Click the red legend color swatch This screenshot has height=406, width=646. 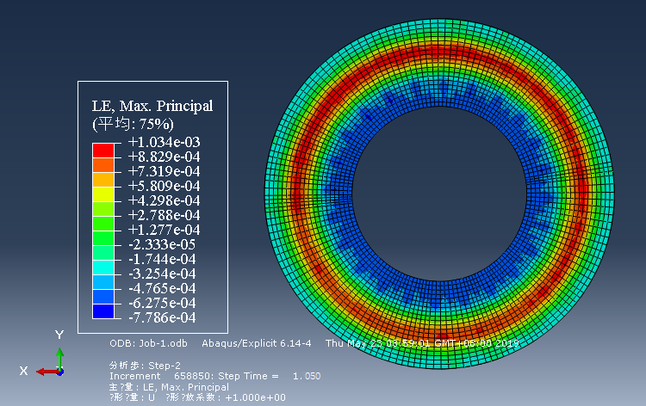click(103, 151)
